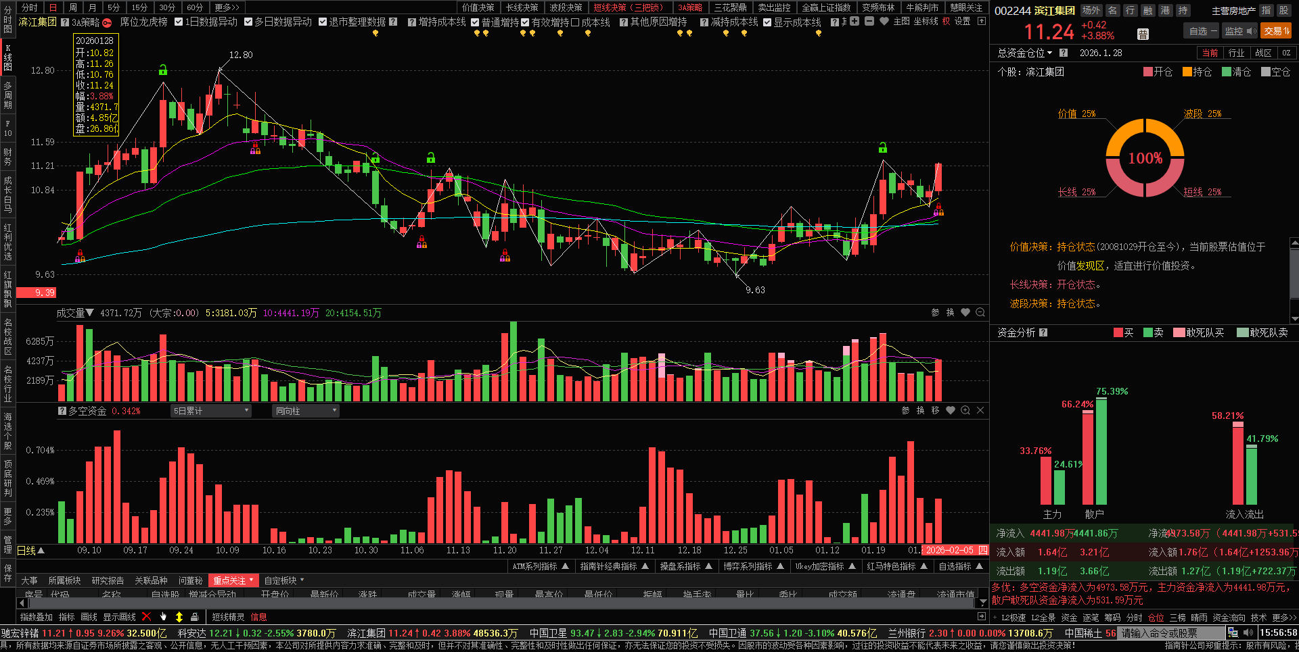Open help for 滨江集团 title question mark

[x=65, y=22]
